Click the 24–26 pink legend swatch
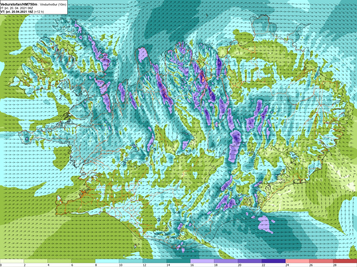This screenshot has width=357, height=267. click(x=297, y=261)
